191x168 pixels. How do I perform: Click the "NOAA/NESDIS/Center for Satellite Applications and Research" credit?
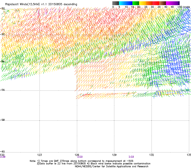pyautogui.click(x=112, y=166)
